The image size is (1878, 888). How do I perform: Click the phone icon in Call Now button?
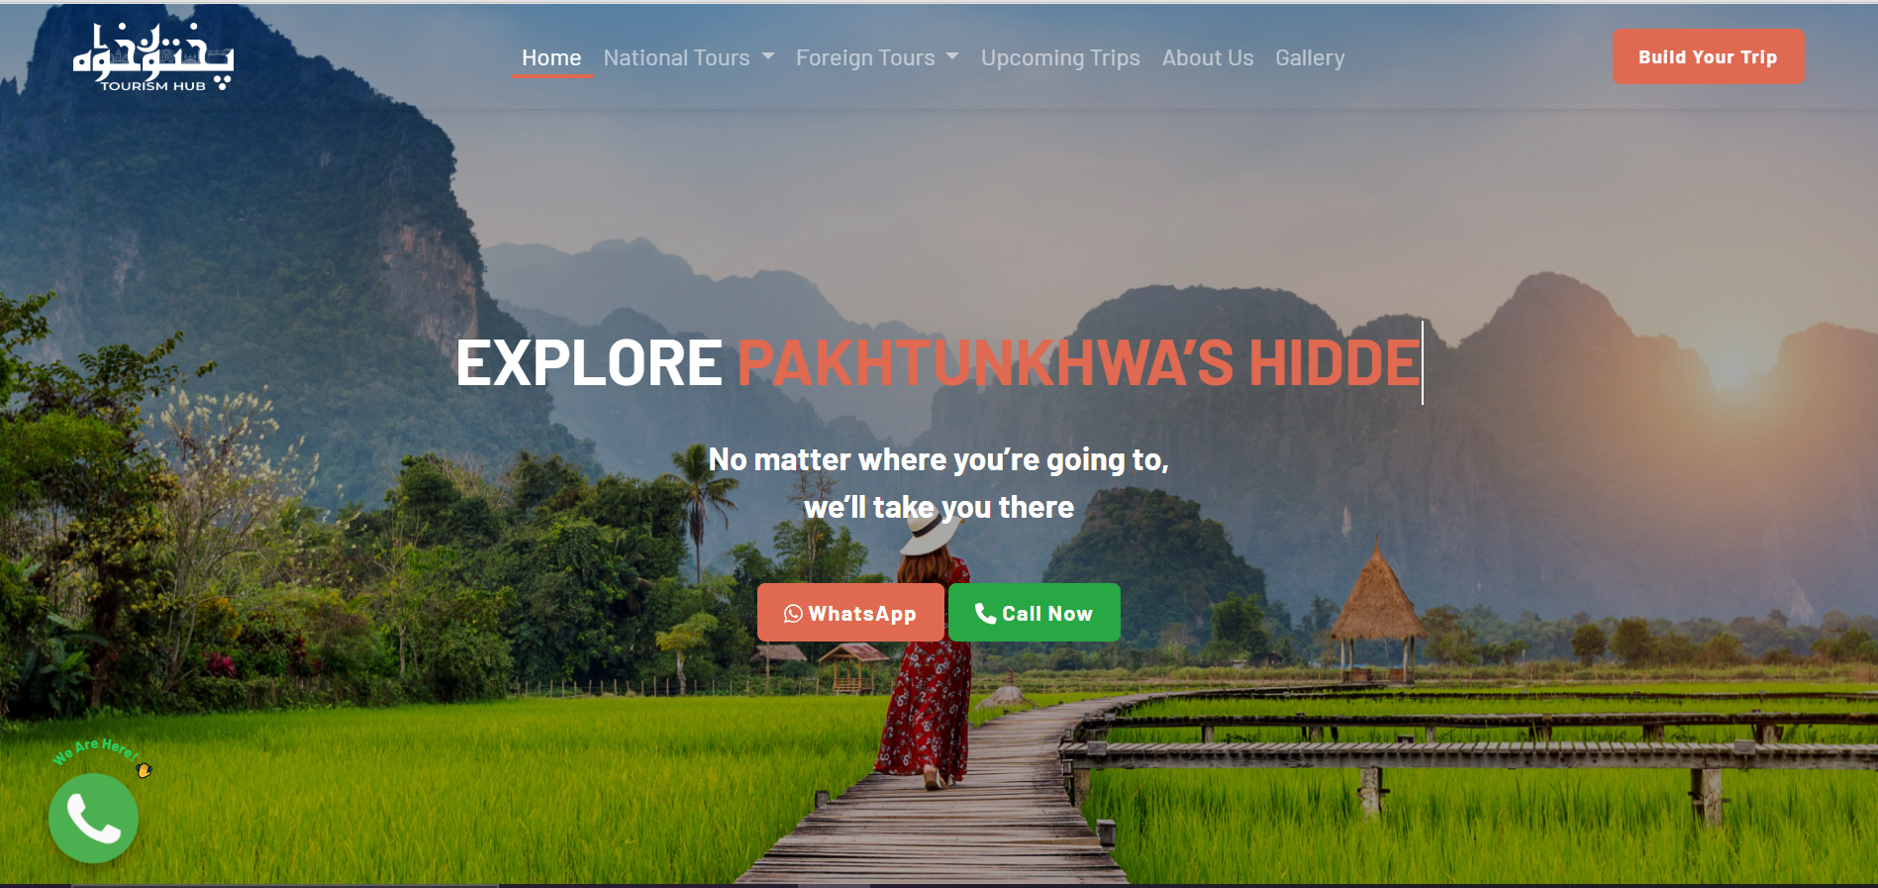pos(985,613)
